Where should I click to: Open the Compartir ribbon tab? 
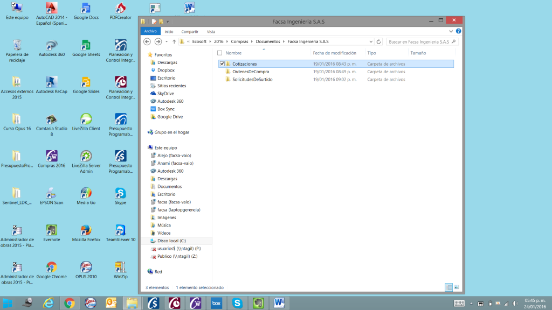coord(189,32)
